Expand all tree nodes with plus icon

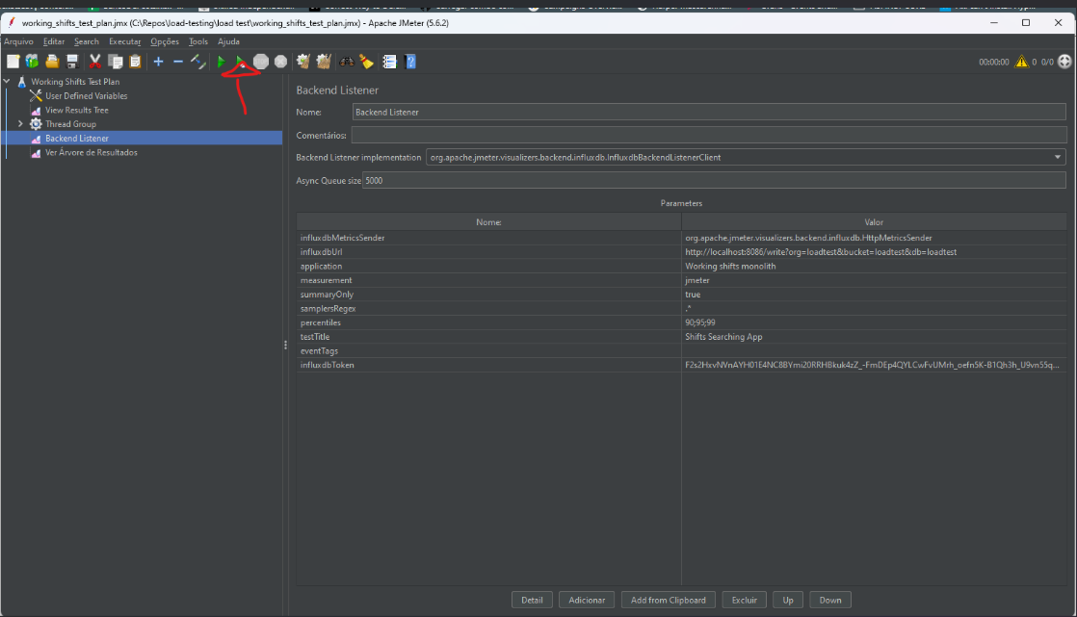coord(159,62)
